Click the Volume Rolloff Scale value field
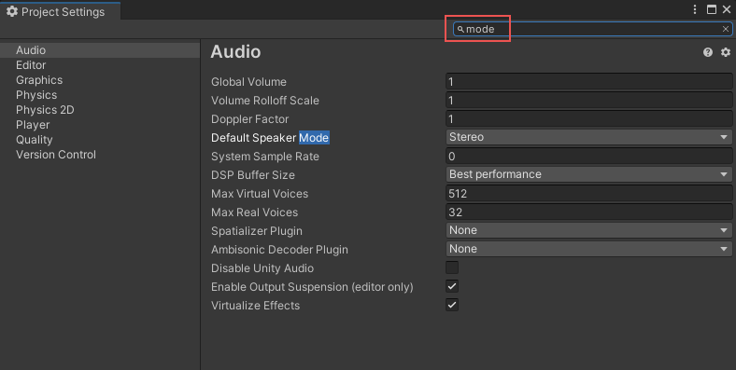 (588, 101)
